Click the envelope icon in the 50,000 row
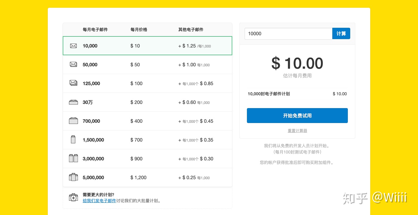Viewport: 418px width, 215px height. (x=73, y=64)
